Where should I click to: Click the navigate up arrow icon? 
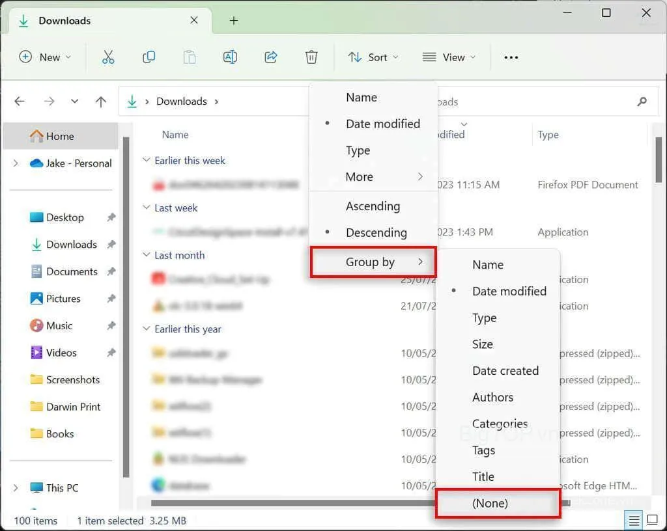(x=100, y=102)
